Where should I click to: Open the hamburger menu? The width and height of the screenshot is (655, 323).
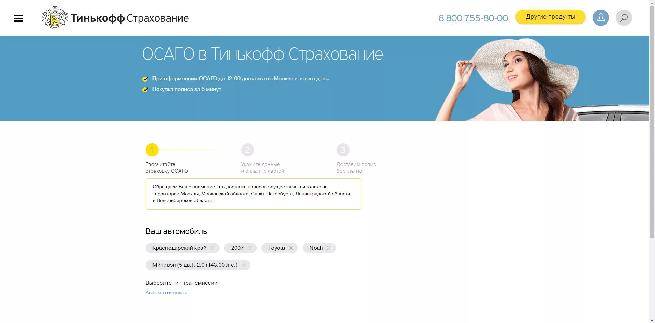coord(19,18)
